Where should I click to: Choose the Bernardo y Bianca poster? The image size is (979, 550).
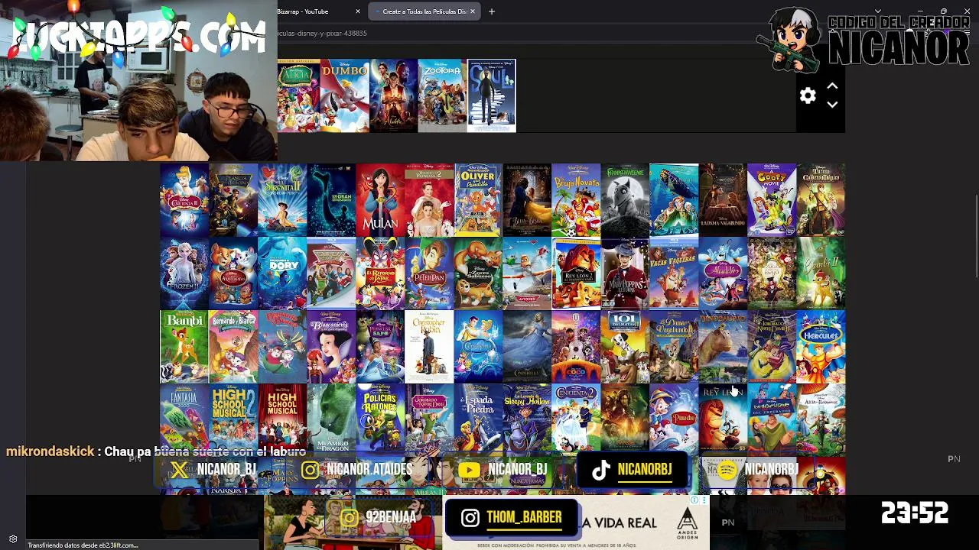pos(233,346)
